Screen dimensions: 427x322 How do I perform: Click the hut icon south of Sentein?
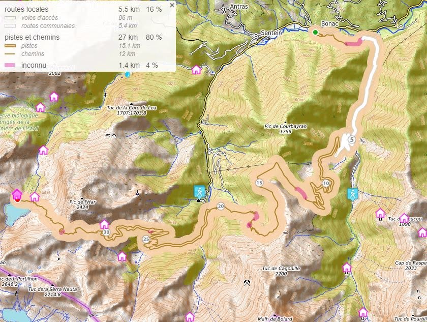click(x=196, y=70)
